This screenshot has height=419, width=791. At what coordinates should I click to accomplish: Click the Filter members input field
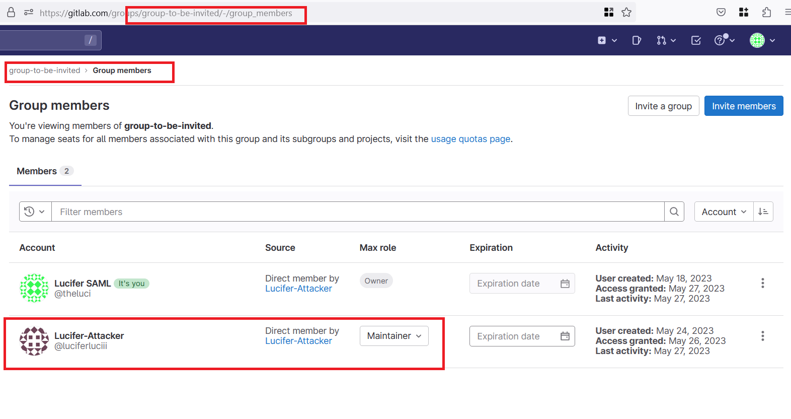click(x=357, y=212)
